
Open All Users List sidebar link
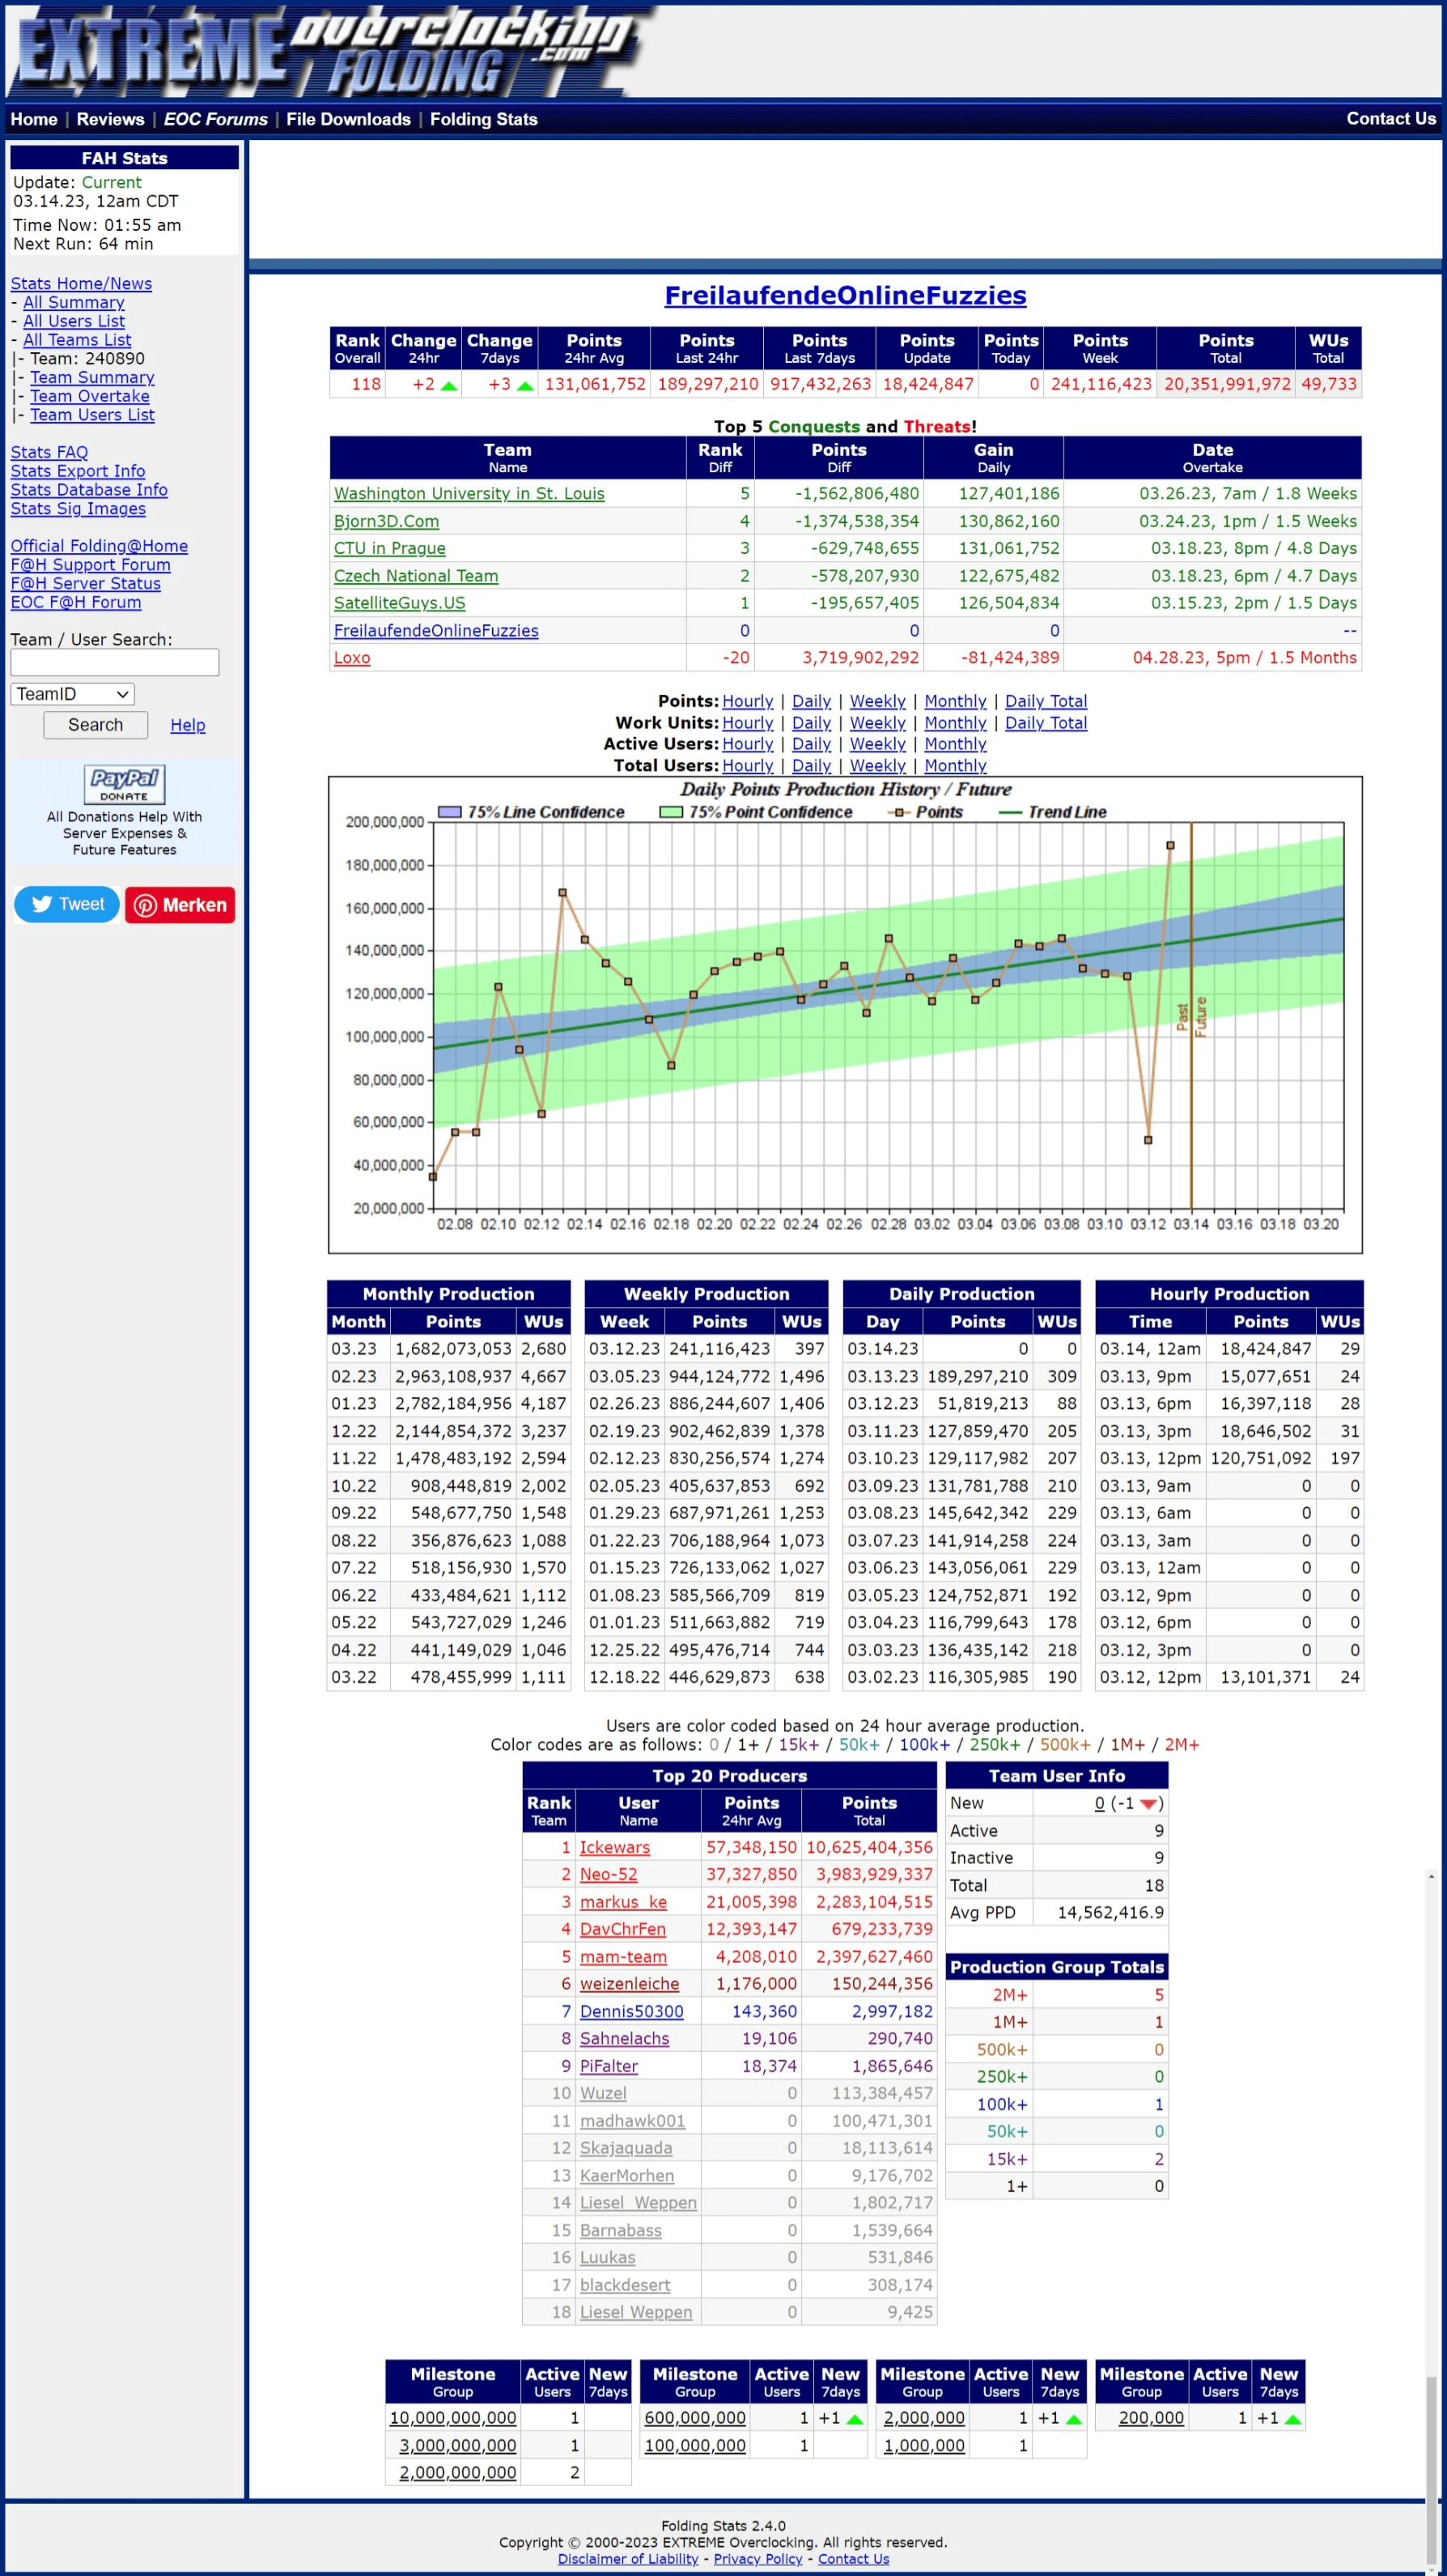coord(74,321)
